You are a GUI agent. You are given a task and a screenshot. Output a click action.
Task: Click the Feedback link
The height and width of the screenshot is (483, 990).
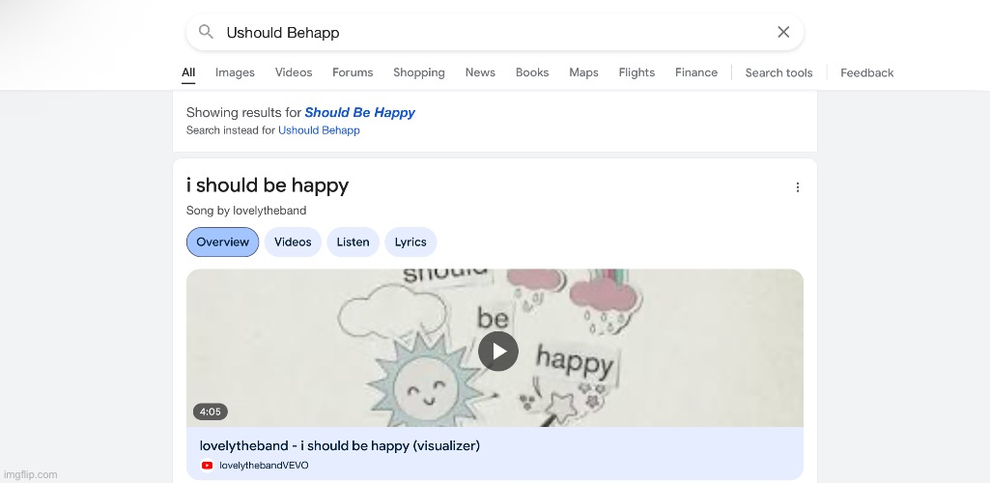(x=866, y=72)
